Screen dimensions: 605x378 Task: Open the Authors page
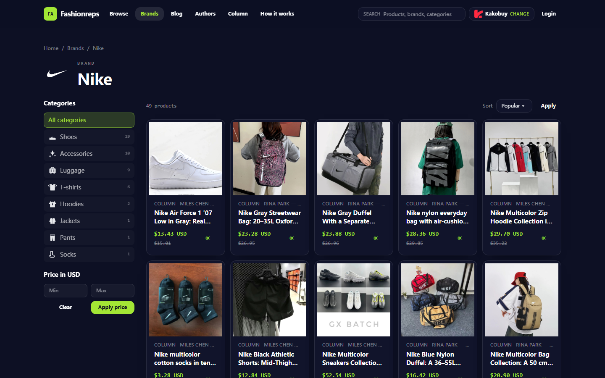tap(205, 14)
